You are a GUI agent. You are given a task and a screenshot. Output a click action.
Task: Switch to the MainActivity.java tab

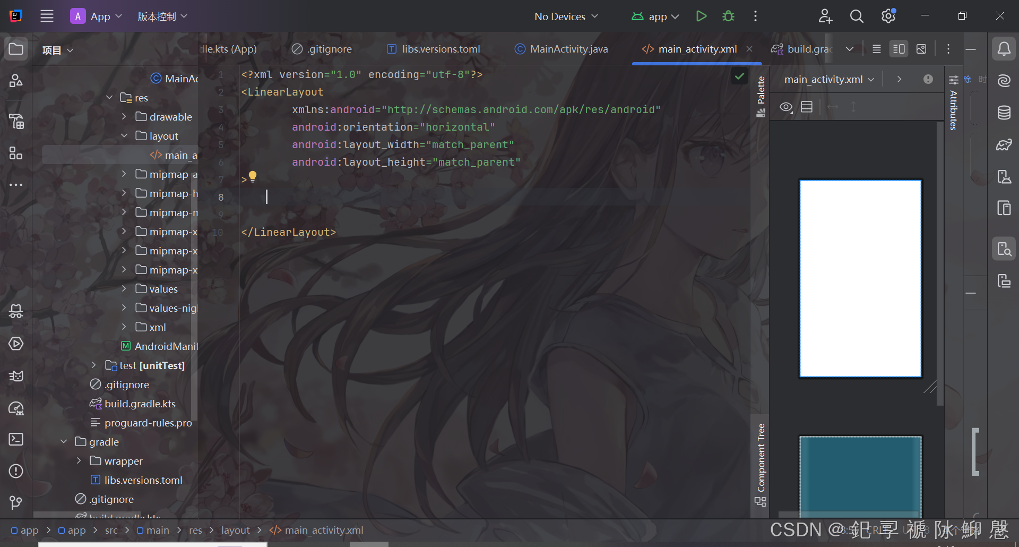[562, 49]
